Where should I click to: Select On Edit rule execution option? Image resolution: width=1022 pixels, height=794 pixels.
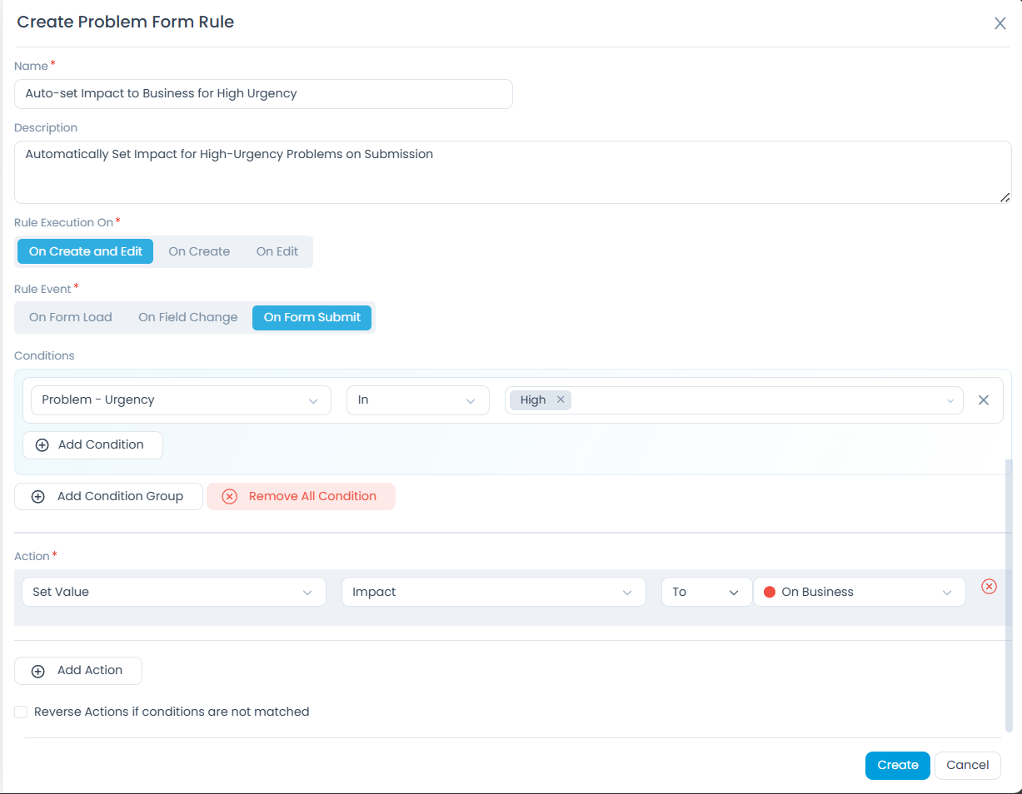pos(277,251)
